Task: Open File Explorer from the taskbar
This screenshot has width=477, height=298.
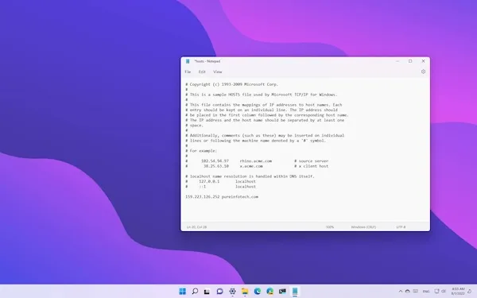Action: click(245, 292)
